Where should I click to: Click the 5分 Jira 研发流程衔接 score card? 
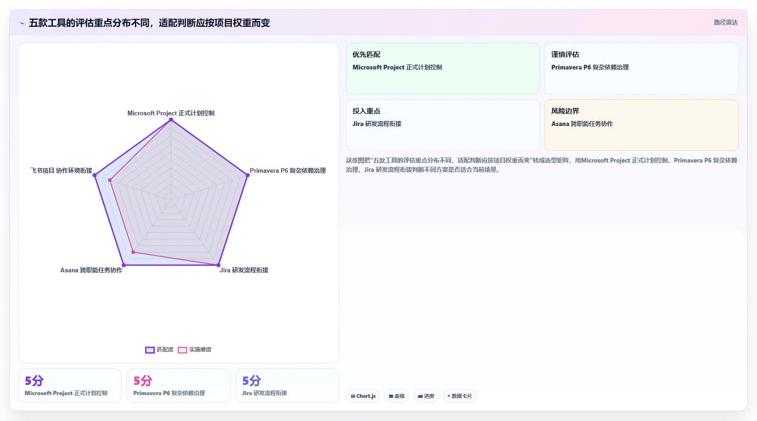tap(287, 385)
